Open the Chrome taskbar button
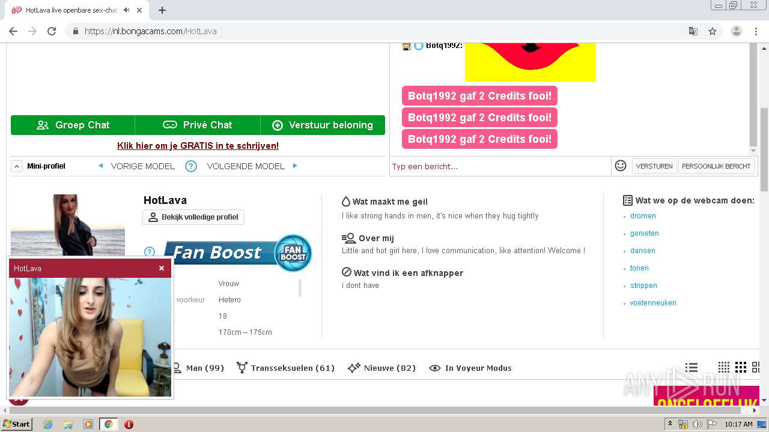This screenshot has width=769, height=432. point(108,424)
